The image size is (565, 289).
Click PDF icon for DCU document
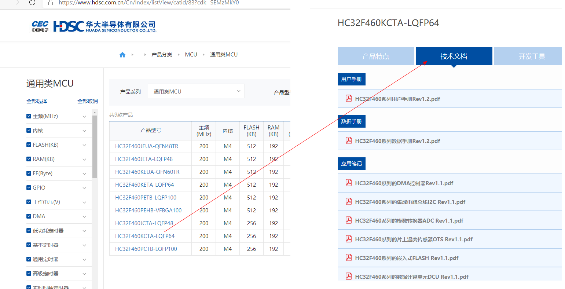(349, 276)
